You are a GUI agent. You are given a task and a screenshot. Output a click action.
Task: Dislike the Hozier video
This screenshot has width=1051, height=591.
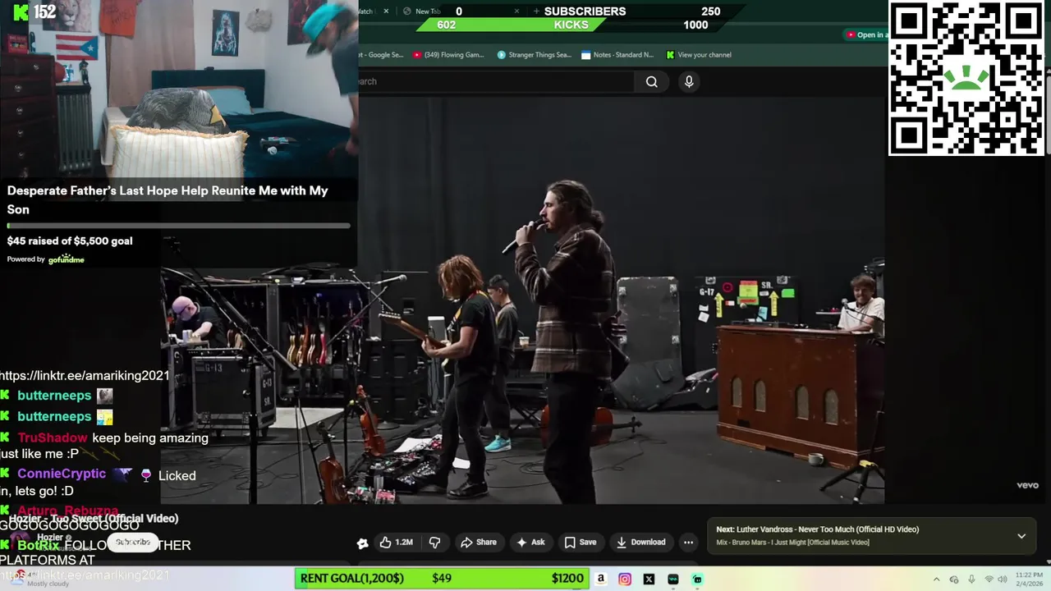[434, 542]
